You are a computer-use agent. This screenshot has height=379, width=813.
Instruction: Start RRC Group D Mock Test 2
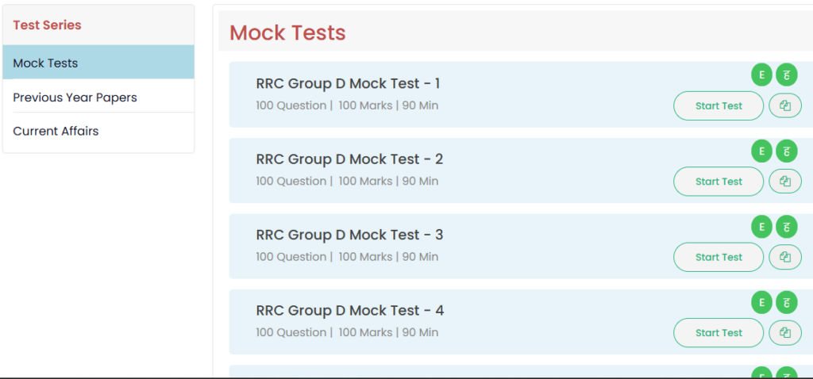[719, 182]
